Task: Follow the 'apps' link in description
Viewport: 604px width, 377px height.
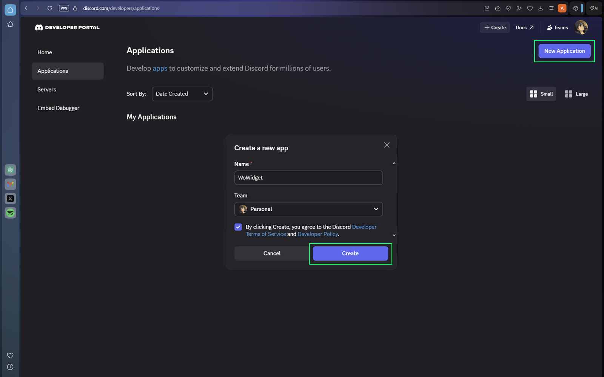Action: (160, 69)
